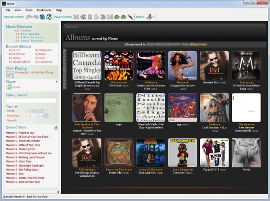The height and width of the screenshot is (201, 270).
Task: Browse albums by Genre link
Action: coord(15,58)
